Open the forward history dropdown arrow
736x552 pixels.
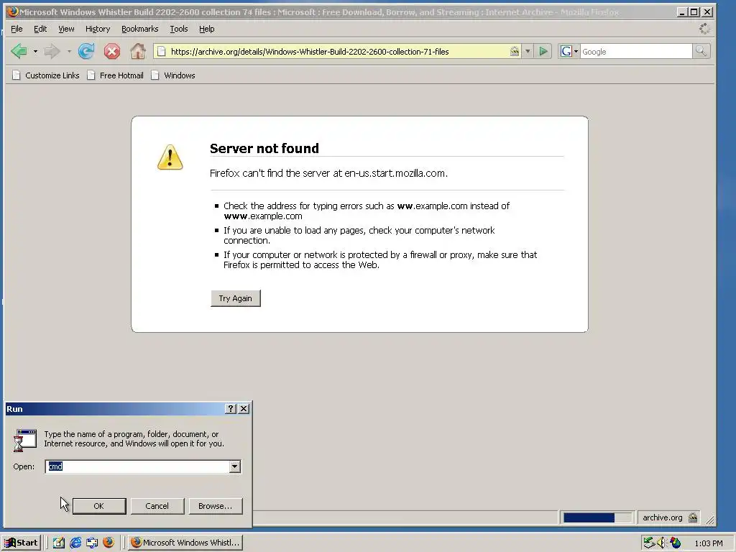click(x=69, y=51)
